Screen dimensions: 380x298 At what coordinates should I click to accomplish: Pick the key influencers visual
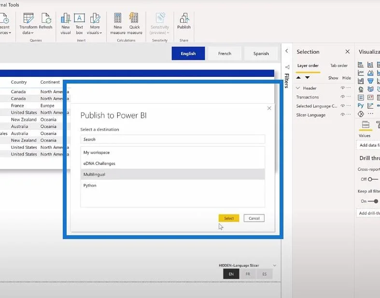[370, 106]
